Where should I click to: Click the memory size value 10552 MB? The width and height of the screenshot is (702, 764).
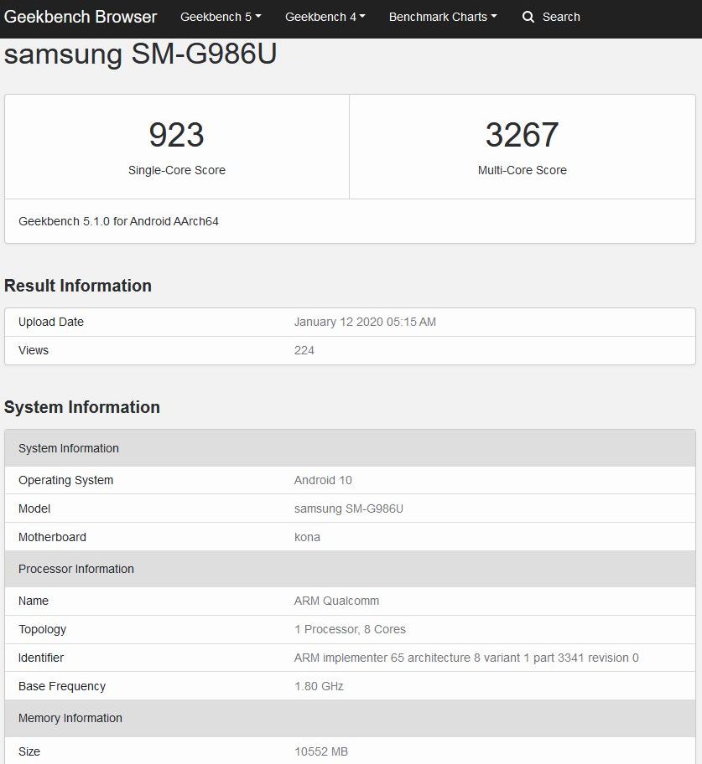320,751
